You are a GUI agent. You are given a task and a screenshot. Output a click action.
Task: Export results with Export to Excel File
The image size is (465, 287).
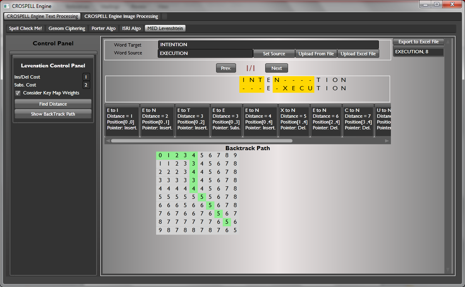tap(418, 42)
